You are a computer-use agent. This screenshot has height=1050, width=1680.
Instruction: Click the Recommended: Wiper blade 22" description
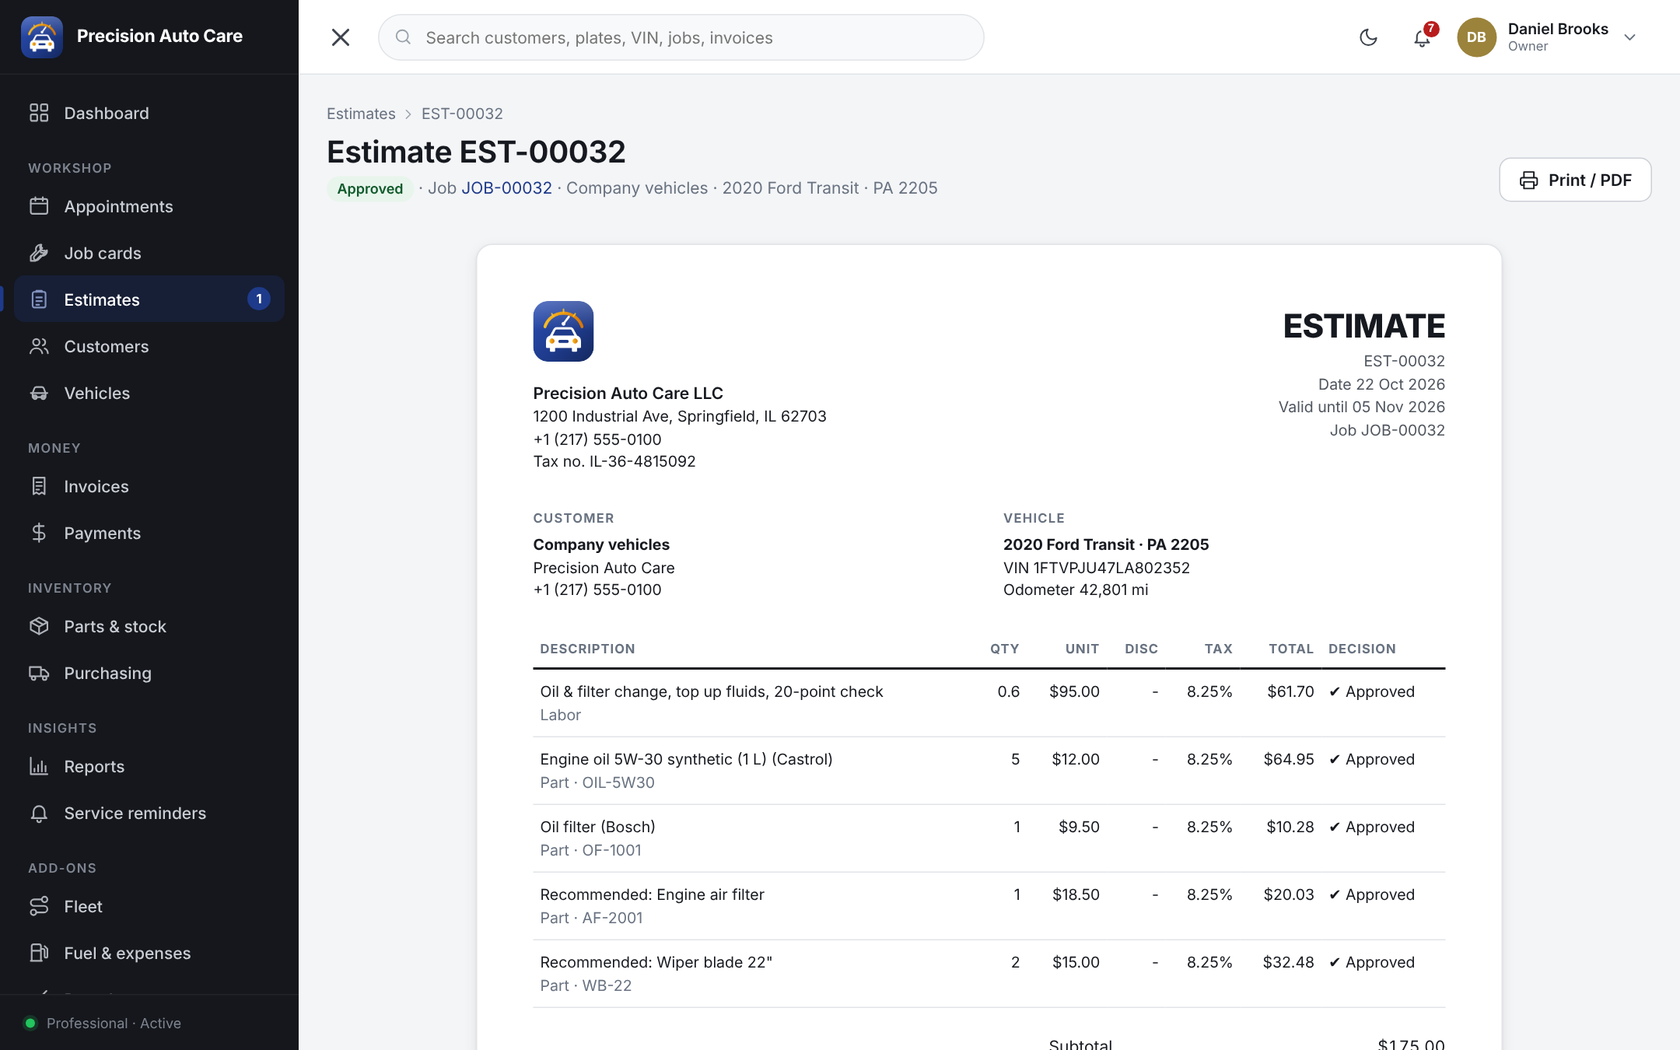pyautogui.click(x=656, y=962)
